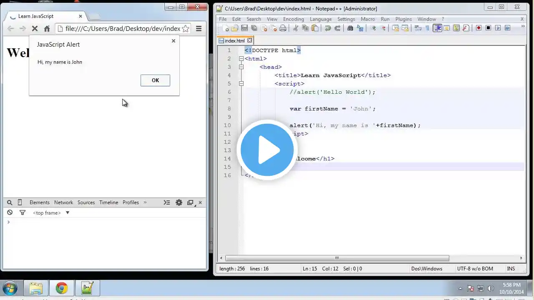
Task: Toggle synchronized horizontal scrolling
Action: (405, 28)
